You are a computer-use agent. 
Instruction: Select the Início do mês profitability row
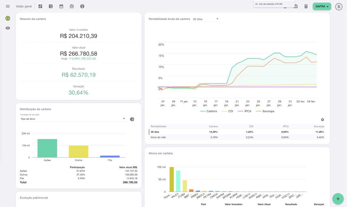coord(159,137)
